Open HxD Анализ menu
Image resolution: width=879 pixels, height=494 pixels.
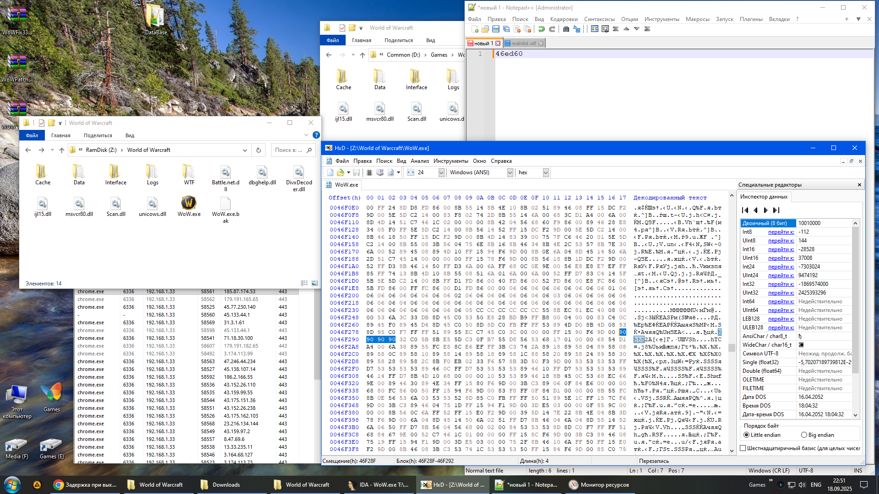(x=419, y=161)
